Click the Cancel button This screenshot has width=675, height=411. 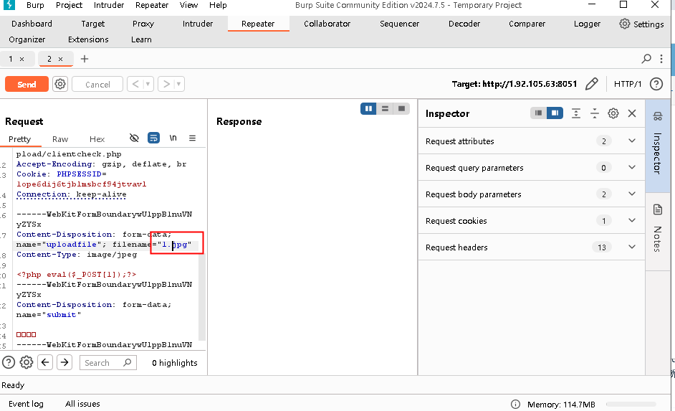coord(97,84)
